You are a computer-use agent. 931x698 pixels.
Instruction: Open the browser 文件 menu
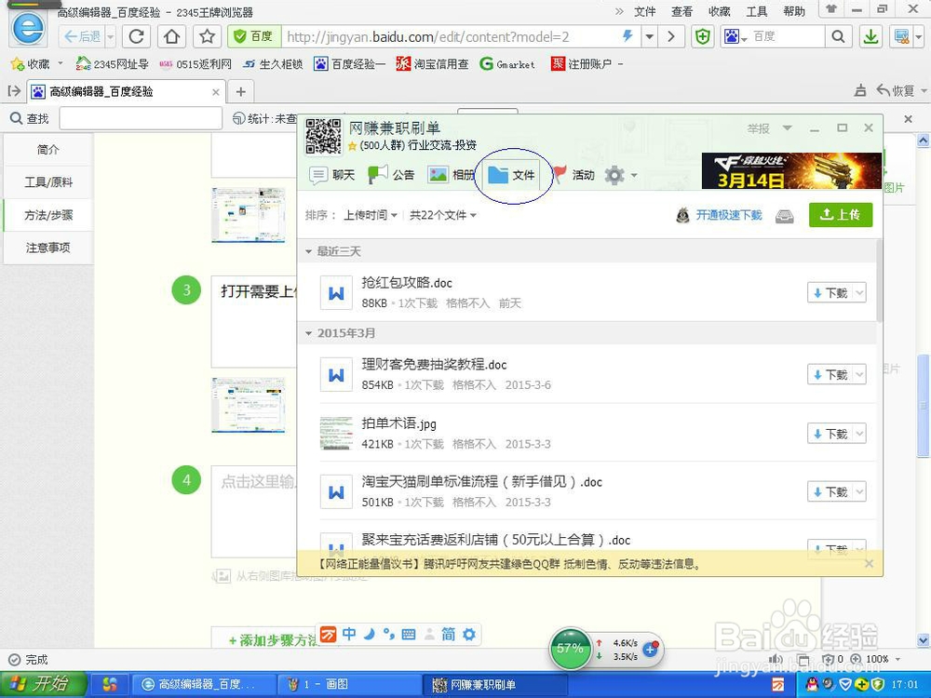645,11
